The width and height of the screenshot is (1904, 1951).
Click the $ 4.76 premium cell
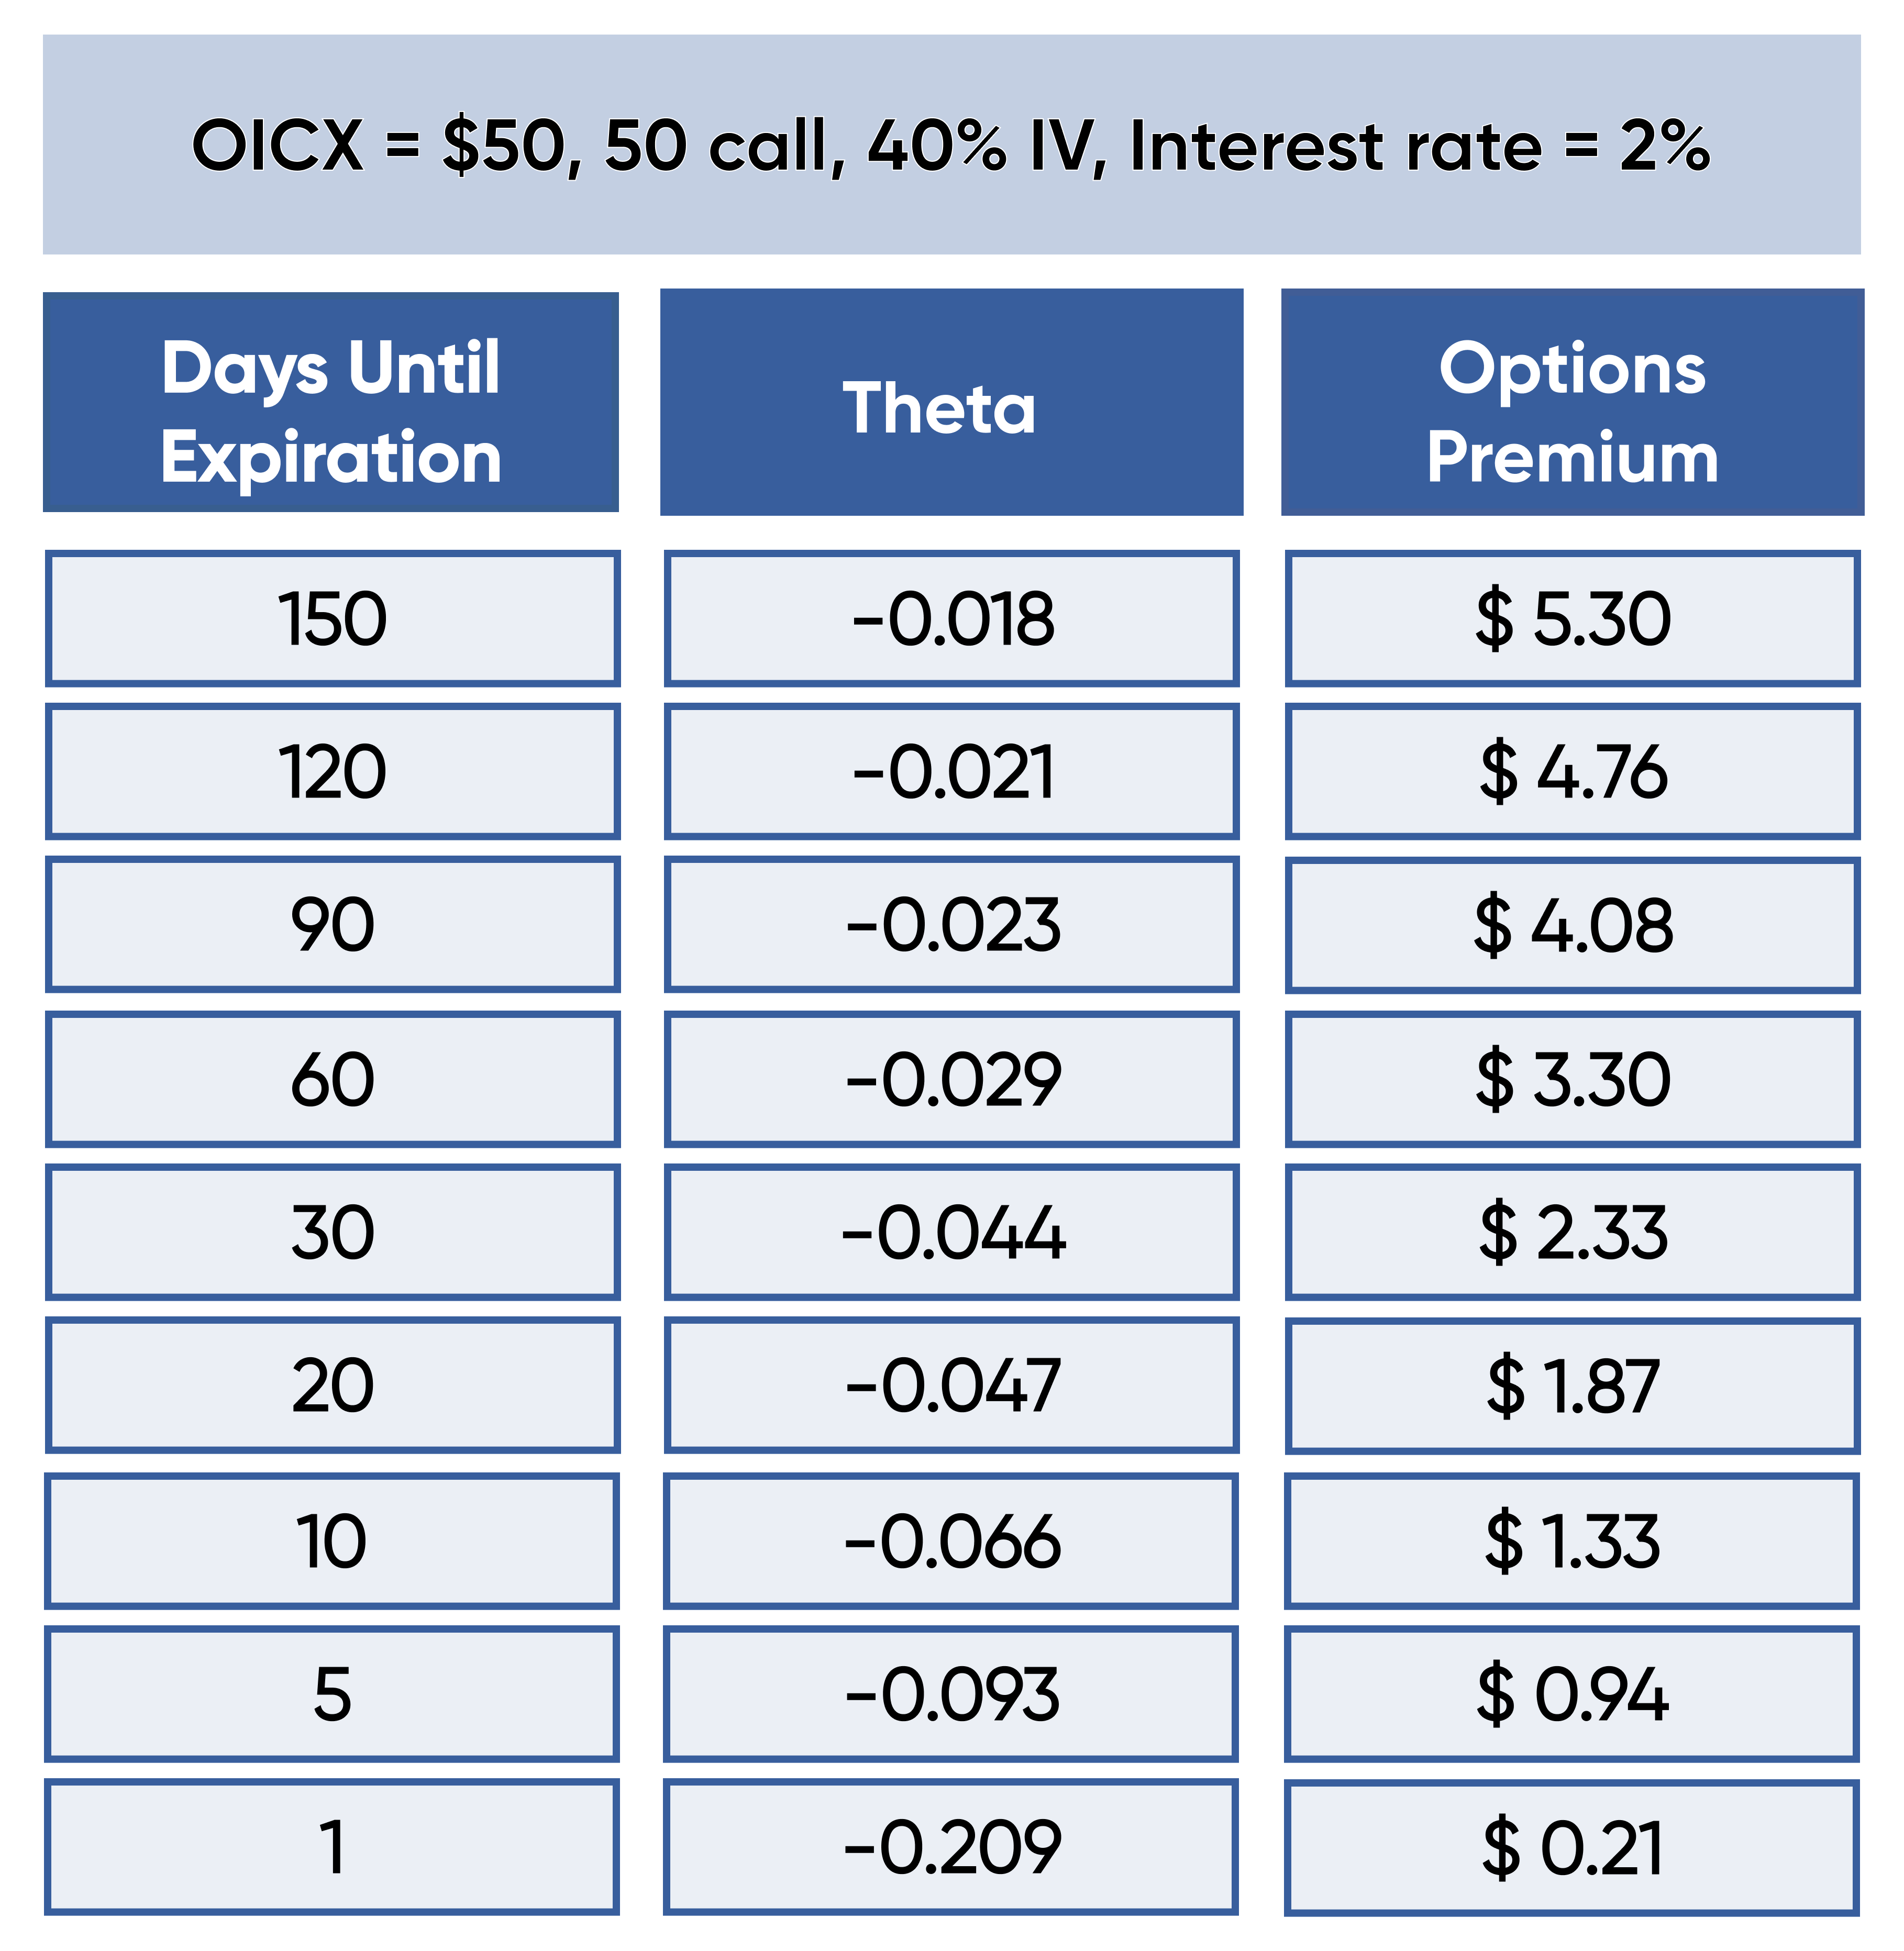pos(1572,772)
